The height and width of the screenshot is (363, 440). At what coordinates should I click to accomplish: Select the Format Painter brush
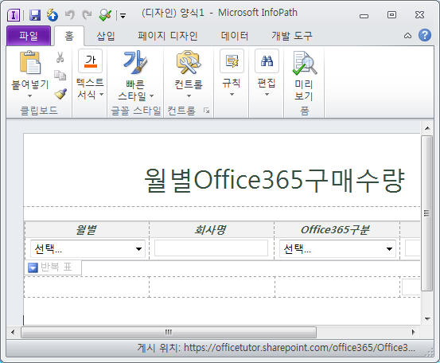(x=60, y=94)
